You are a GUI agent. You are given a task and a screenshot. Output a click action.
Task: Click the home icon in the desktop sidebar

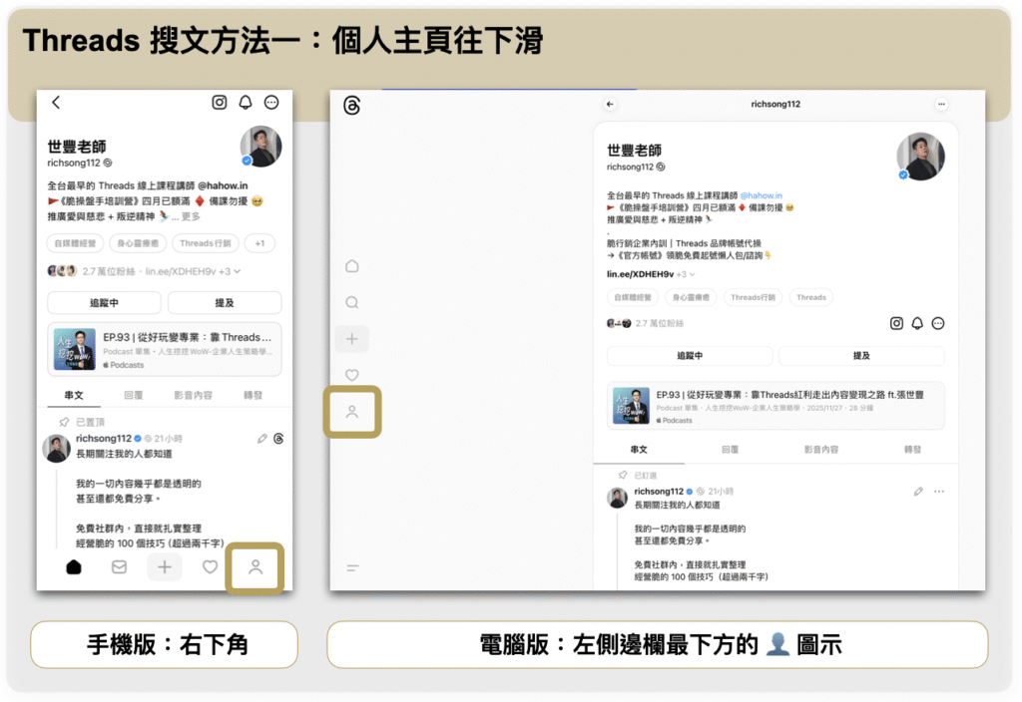coord(351,266)
